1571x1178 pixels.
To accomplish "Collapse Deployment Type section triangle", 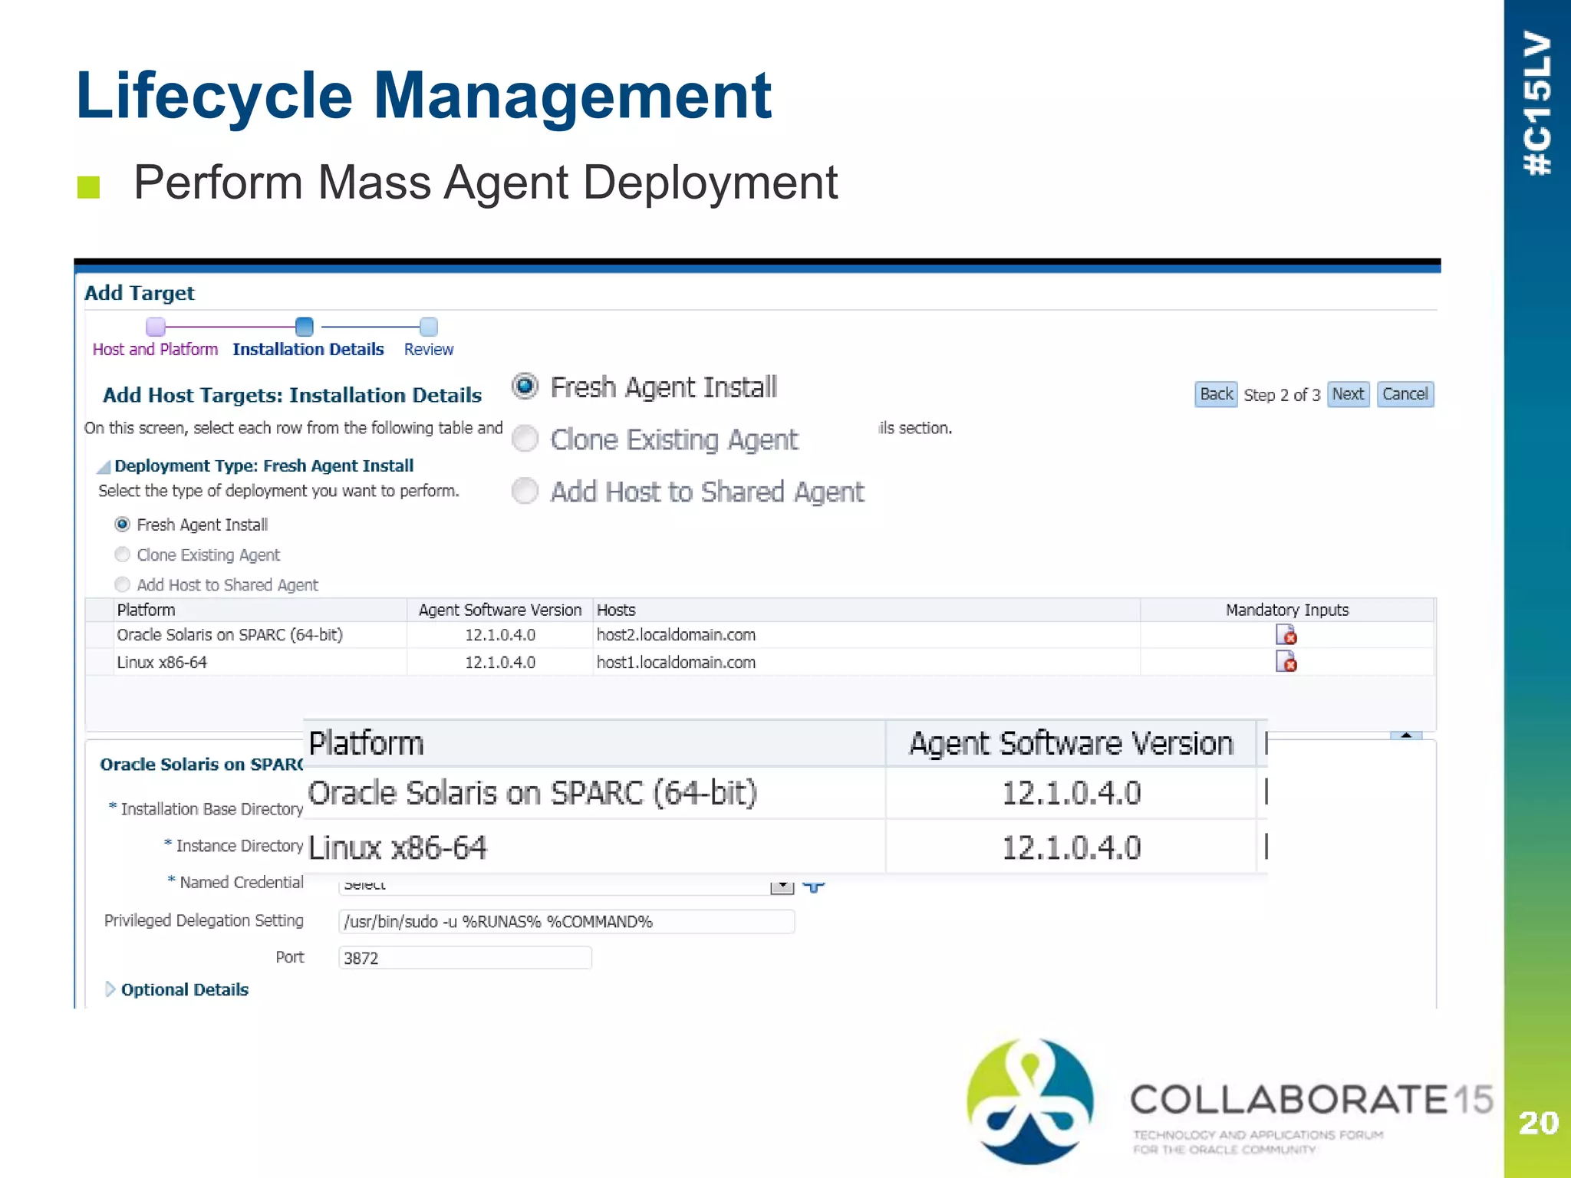I will point(104,466).
